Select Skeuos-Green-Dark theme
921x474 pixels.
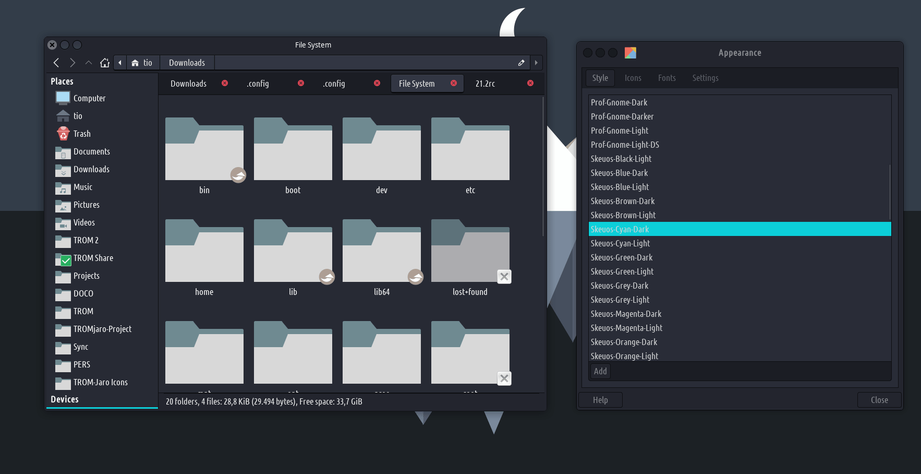[x=622, y=257]
